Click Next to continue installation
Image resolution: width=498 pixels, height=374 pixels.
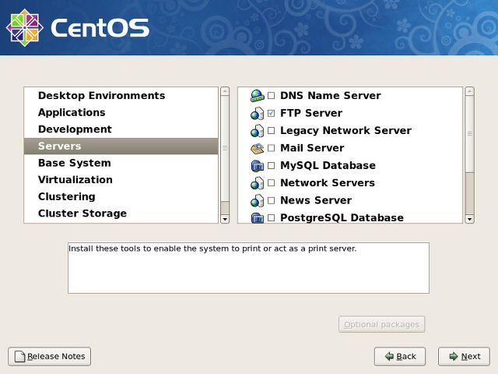pos(464,357)
